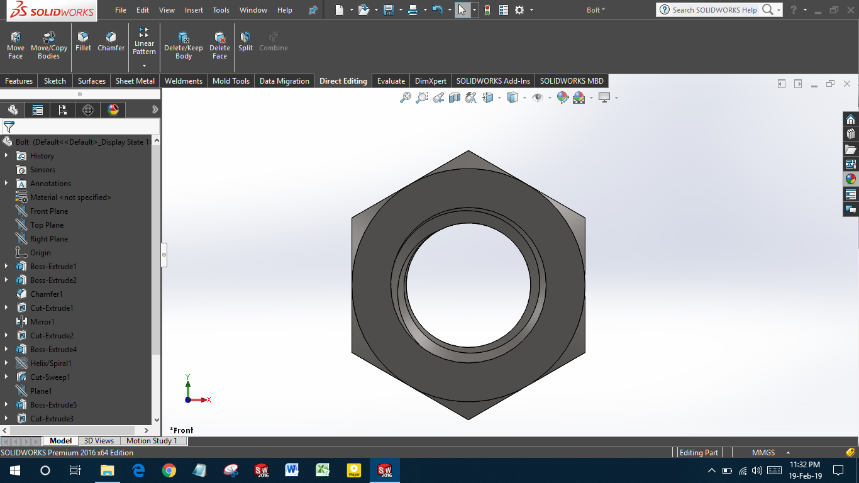The height and width of the screenshot is (483, 859).
Task: Open the Motion Study 1 tab
Action: (x=152, y=441)
